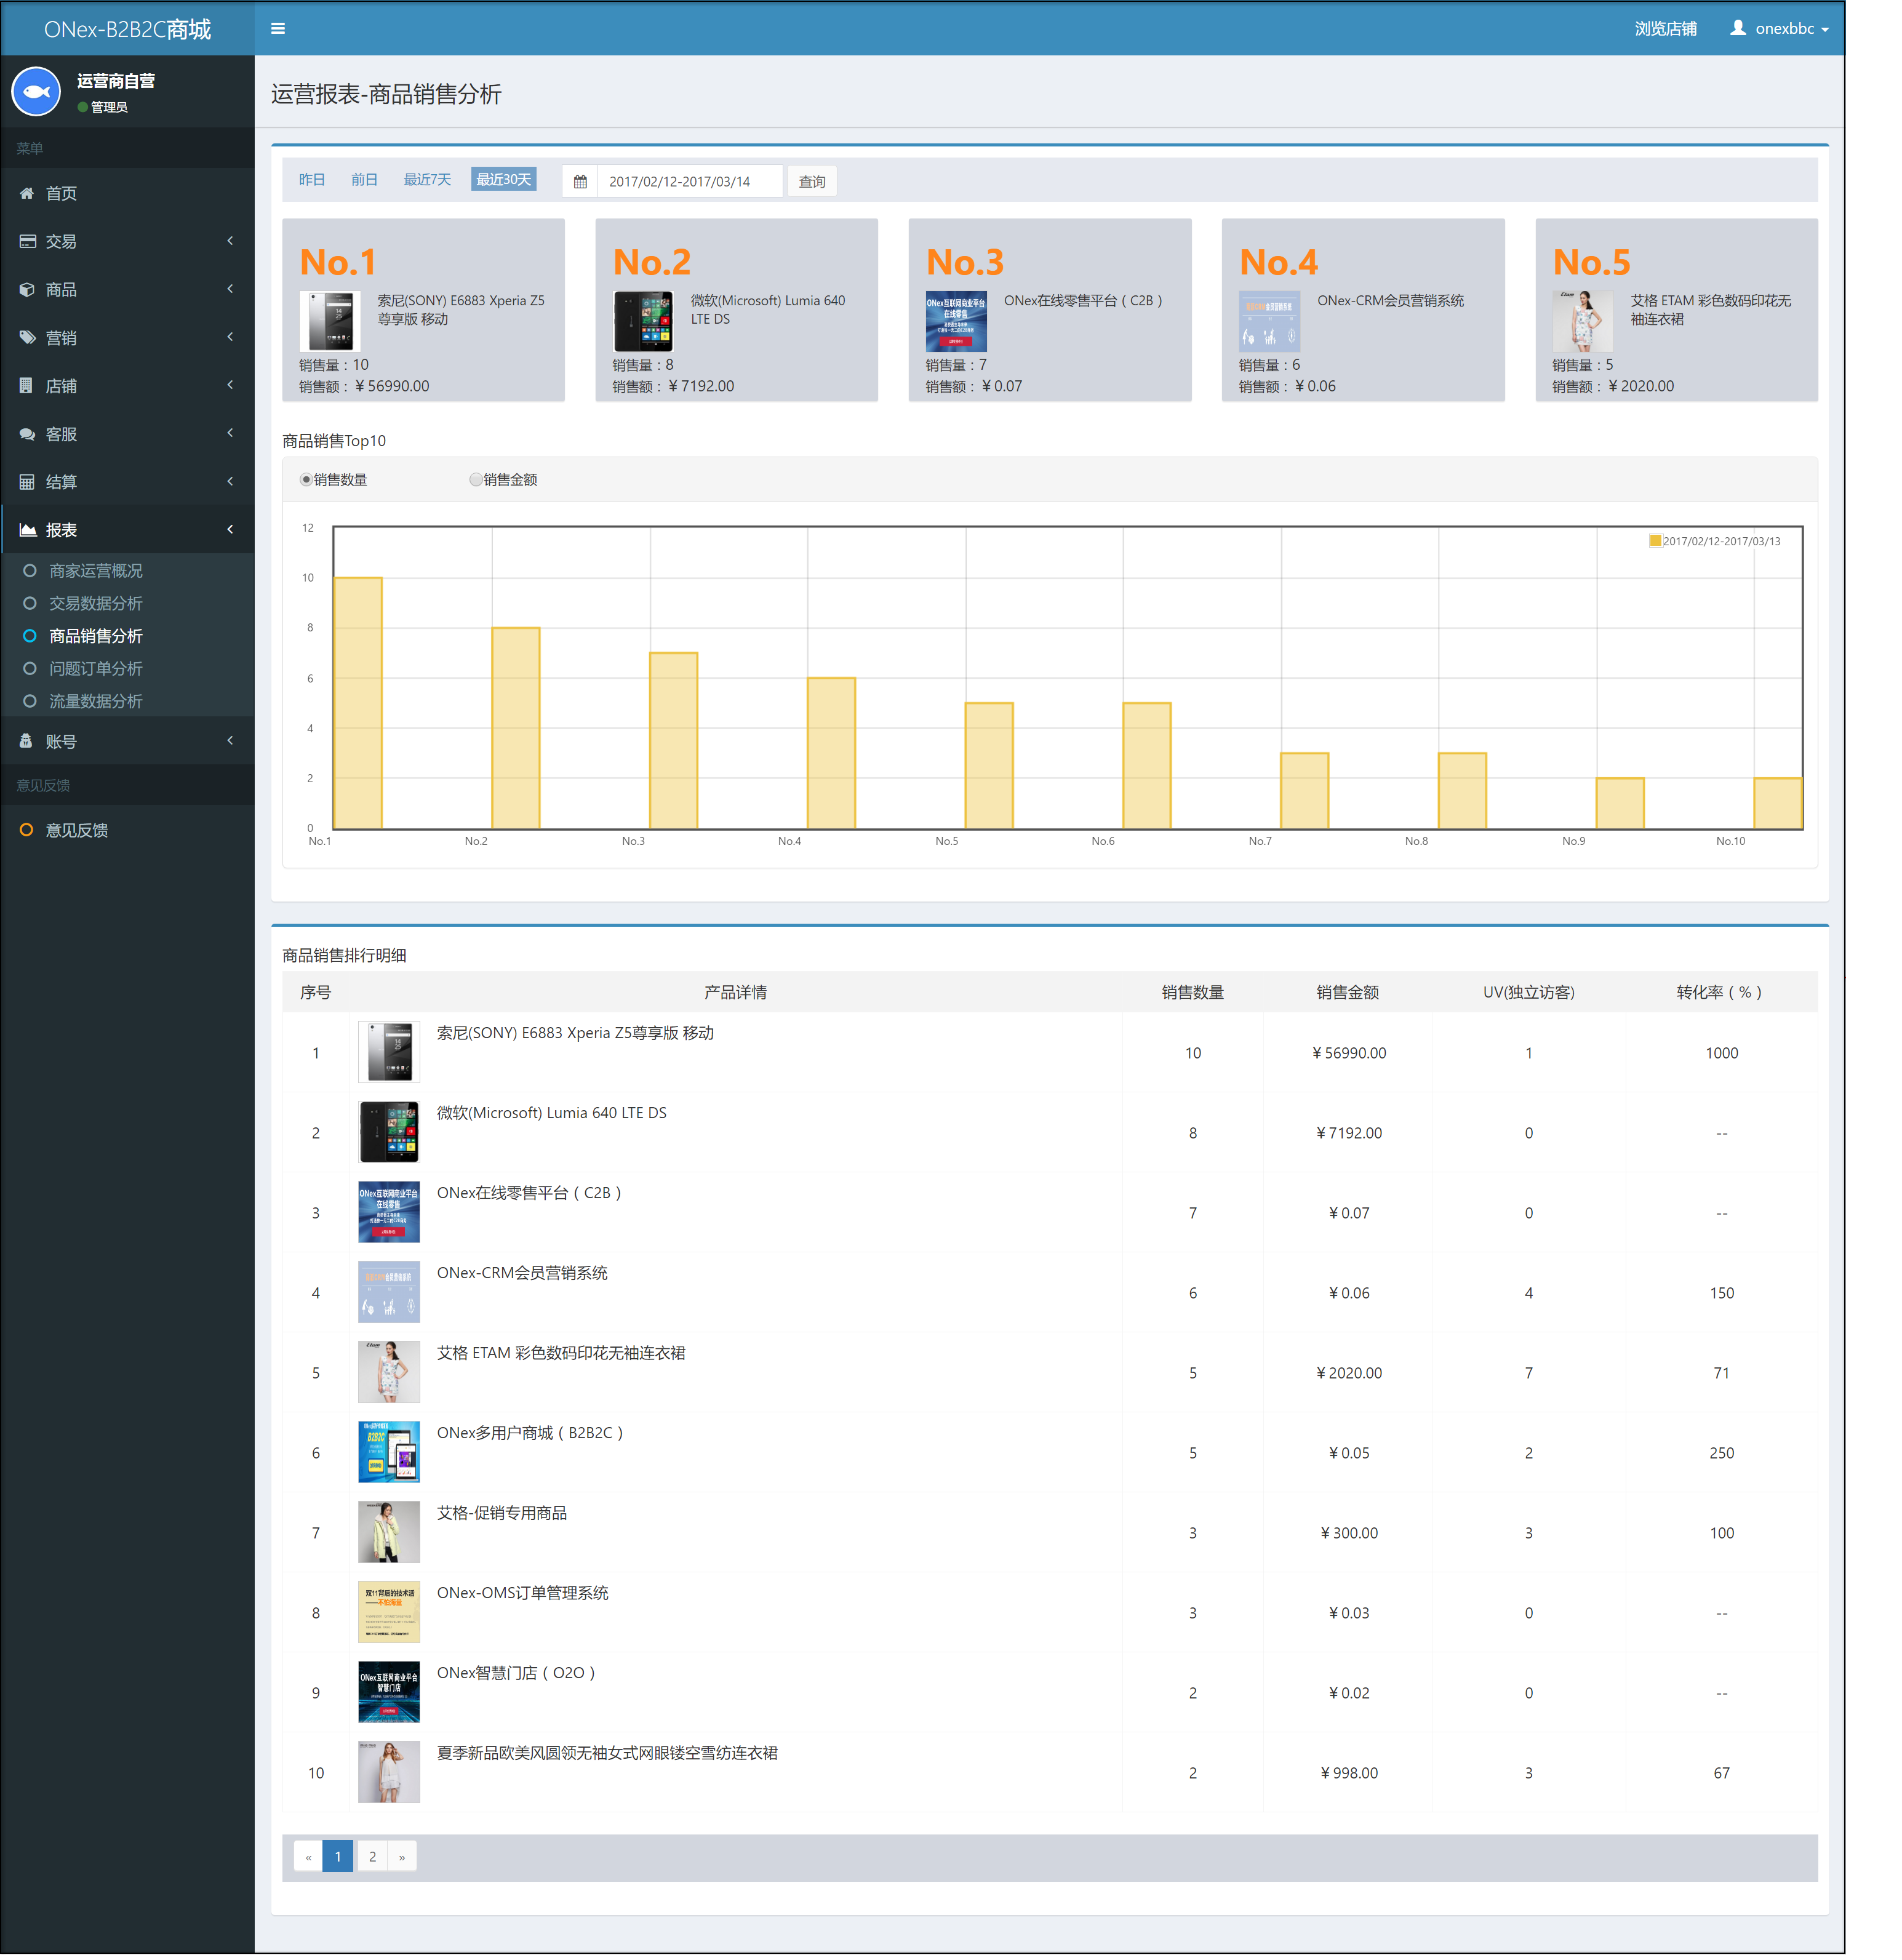Image resolution: width=1902 pixels, height=1960 pixels.
Task: Click the lock icon for 账号
Action: [26, 741]
